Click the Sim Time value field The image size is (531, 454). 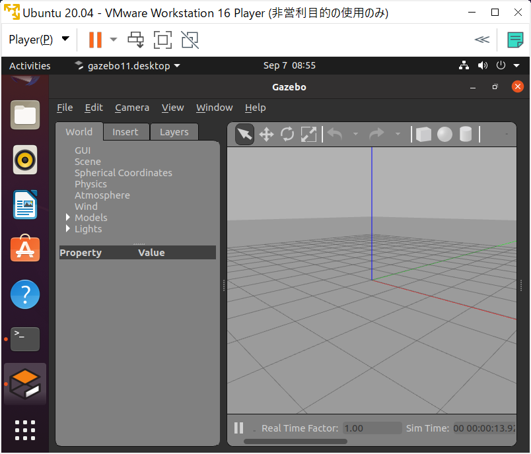pos(485,428)
